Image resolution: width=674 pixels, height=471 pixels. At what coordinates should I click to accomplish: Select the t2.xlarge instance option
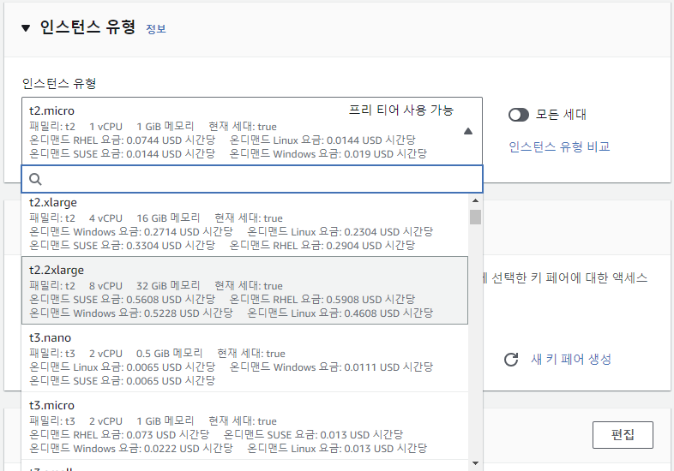point(244,224)
